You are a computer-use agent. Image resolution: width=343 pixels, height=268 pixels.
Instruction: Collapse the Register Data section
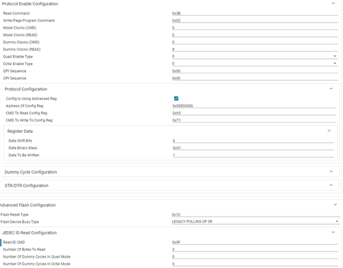coord(329,131)
